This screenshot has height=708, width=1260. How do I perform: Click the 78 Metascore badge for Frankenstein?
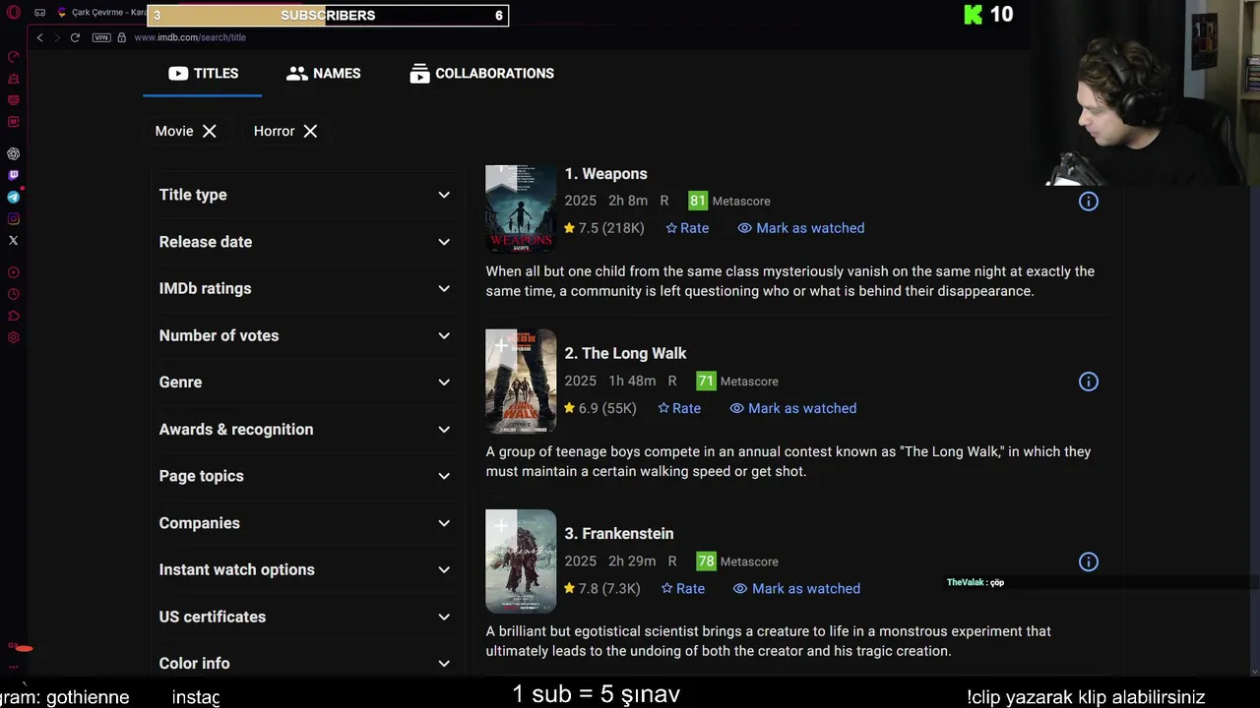706,561
